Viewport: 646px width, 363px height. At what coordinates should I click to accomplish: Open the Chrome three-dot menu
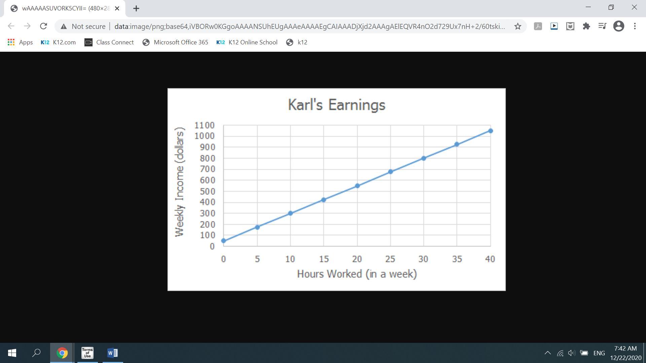point(635,26)
